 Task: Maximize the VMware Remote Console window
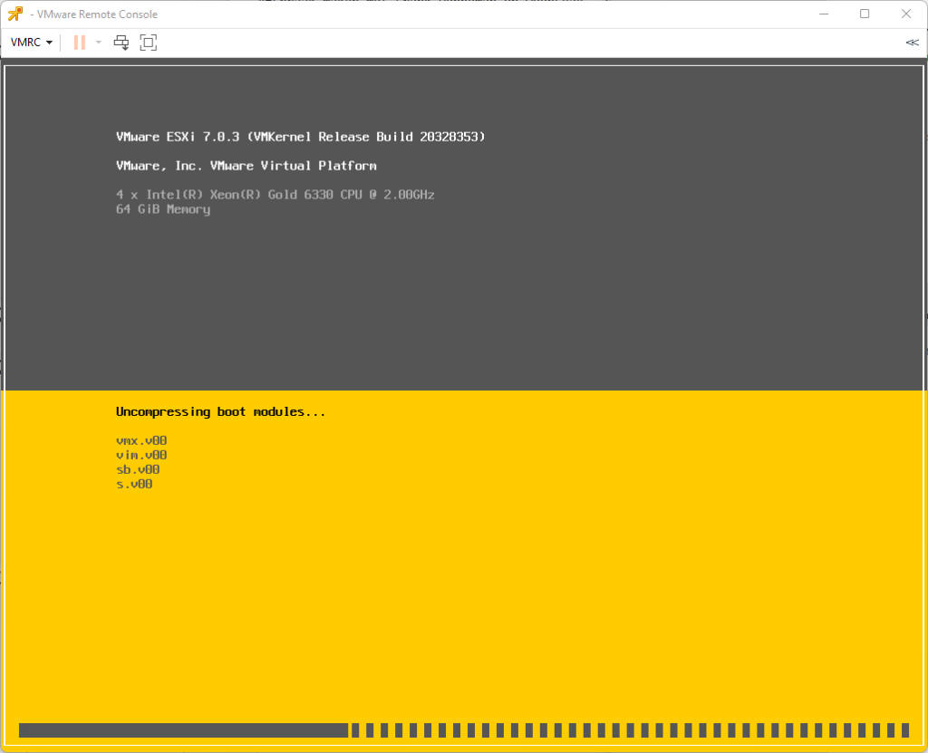[x=865, y=14]
